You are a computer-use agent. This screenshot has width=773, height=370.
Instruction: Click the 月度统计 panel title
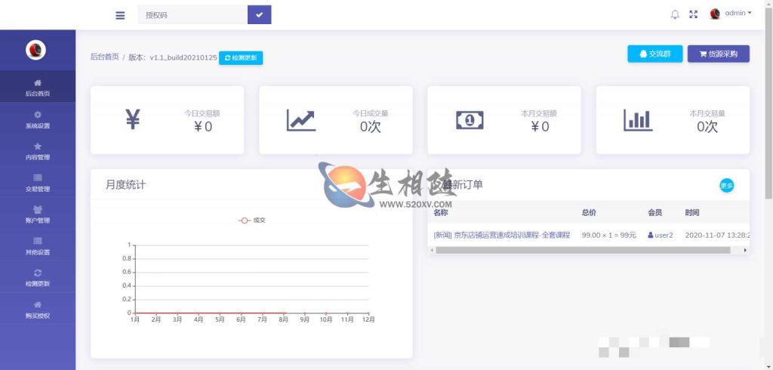[126, 185]
